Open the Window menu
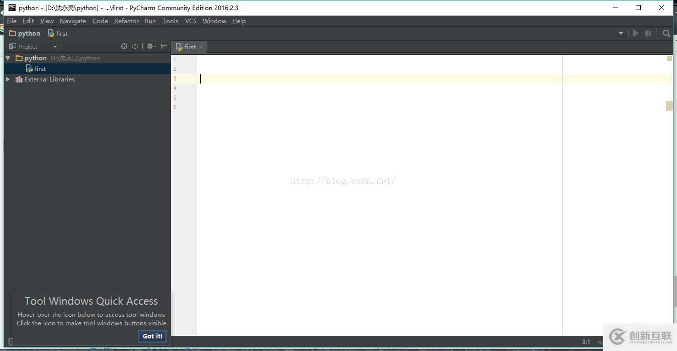This screenshot has width=677, height=351. coord(214,21)
